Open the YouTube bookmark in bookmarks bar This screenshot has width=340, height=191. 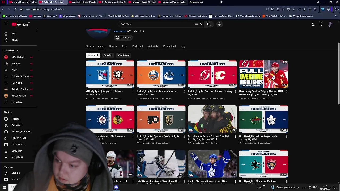coord(35,16)
